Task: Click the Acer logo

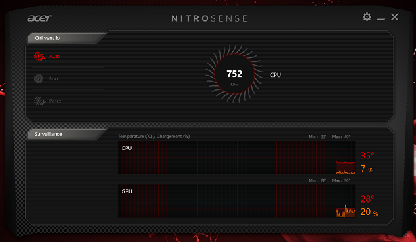Action: 39,18
